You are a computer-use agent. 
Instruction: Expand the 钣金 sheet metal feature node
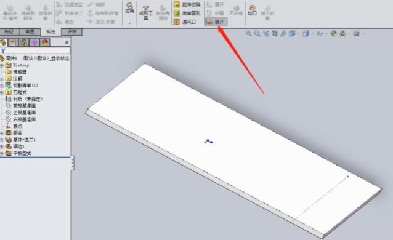(x=2, y=133)
